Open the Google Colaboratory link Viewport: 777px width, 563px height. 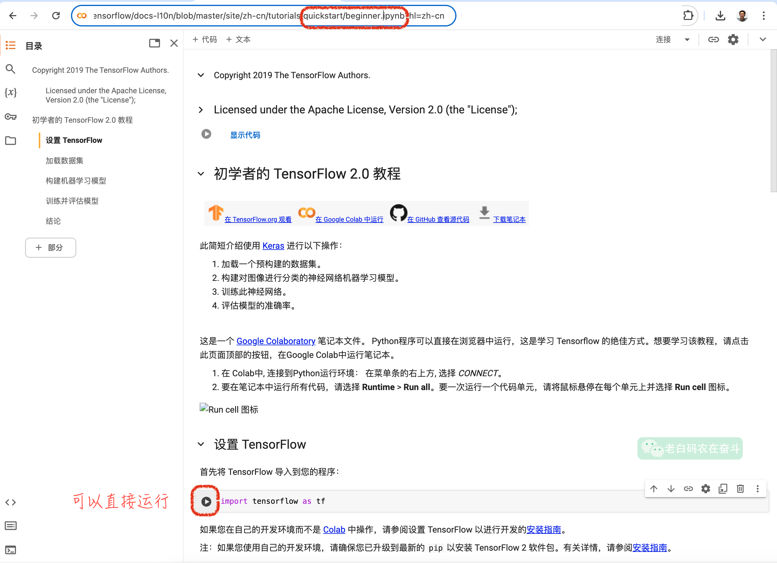click(x=276, y=341)
